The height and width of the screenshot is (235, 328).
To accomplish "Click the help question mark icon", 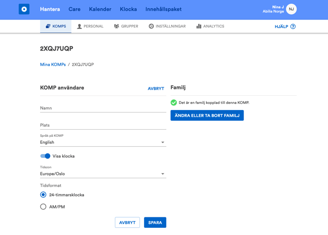I will 293,27.
